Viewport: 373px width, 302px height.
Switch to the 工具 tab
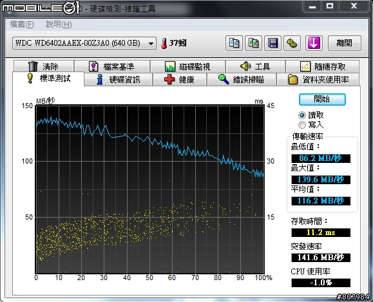tap(256, 66)
